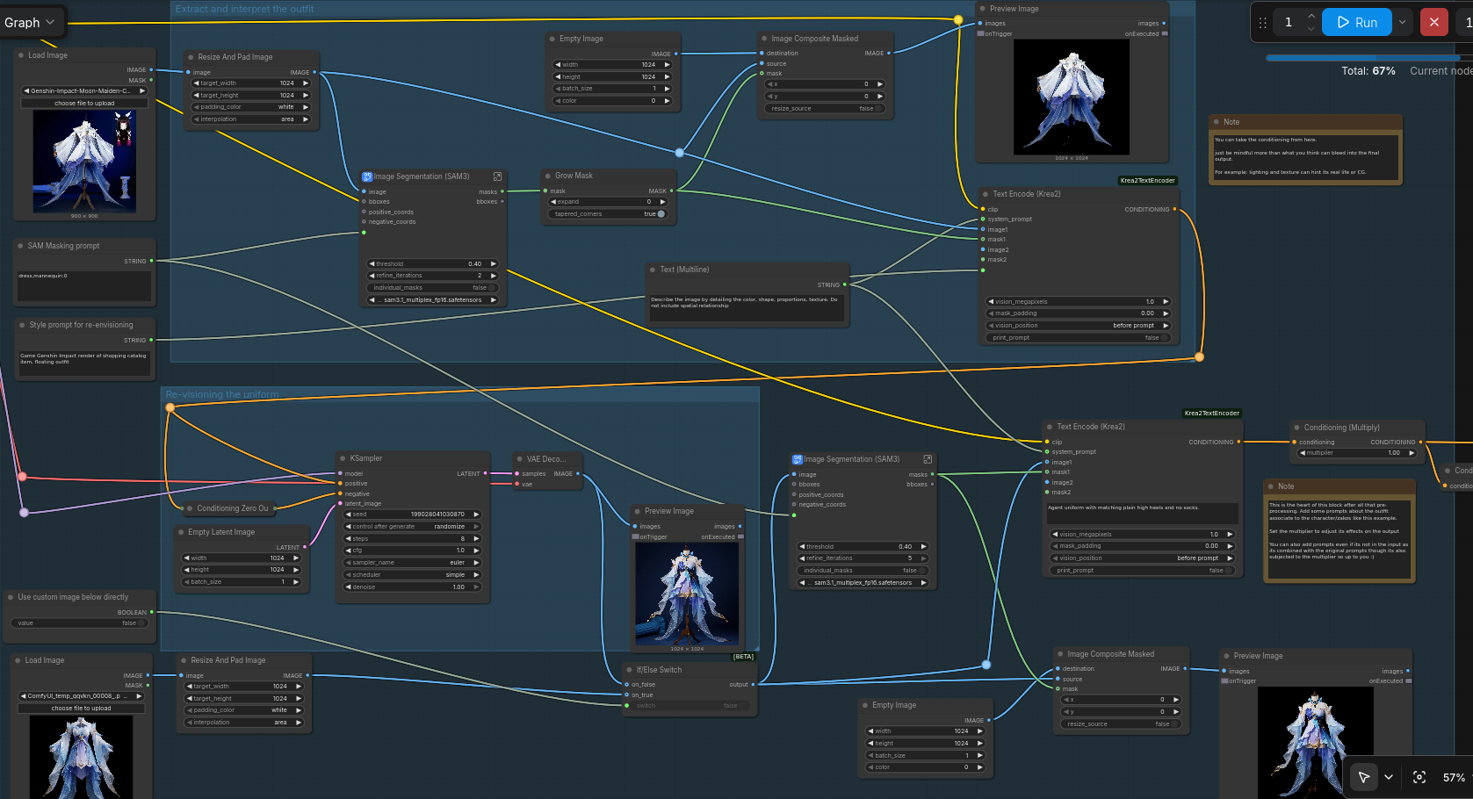The image size is (1473, 799).
Task: Click the Style prompt text field
Action: click(x=84, y=364)
